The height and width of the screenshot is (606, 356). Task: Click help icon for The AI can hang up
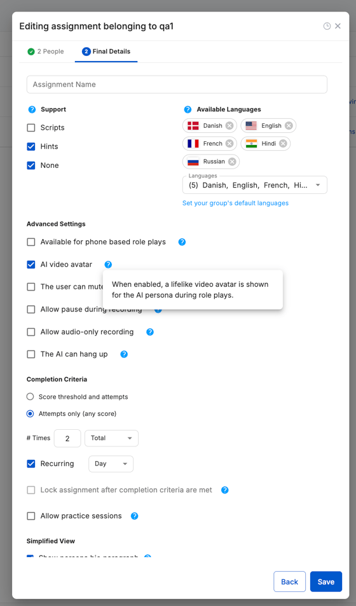coord(124,354)
